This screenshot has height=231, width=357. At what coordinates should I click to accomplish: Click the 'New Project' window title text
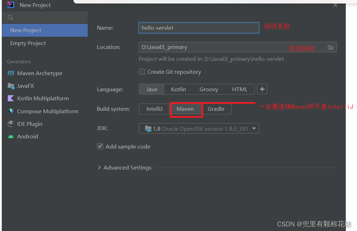coord(35,5)
